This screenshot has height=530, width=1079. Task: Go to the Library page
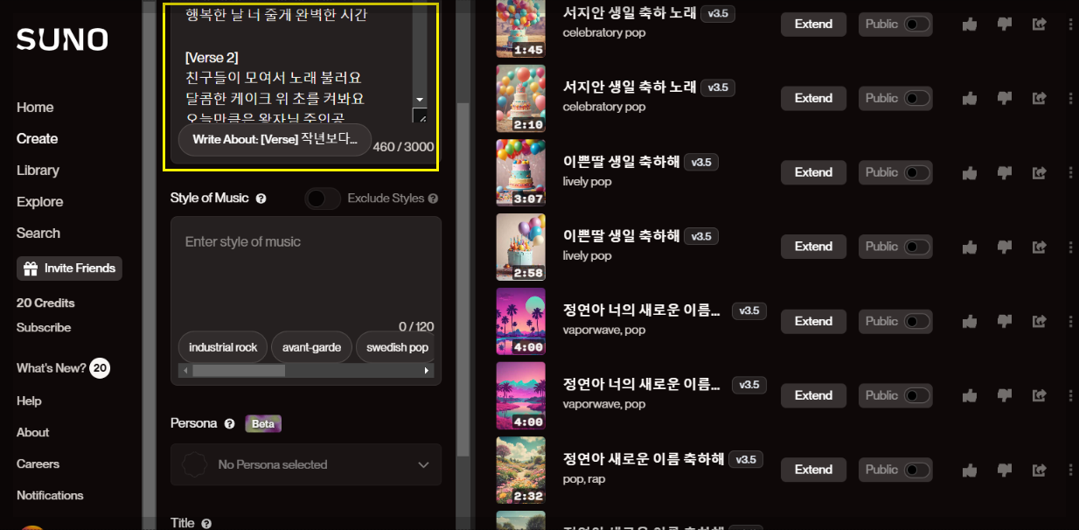pos(37,170)
